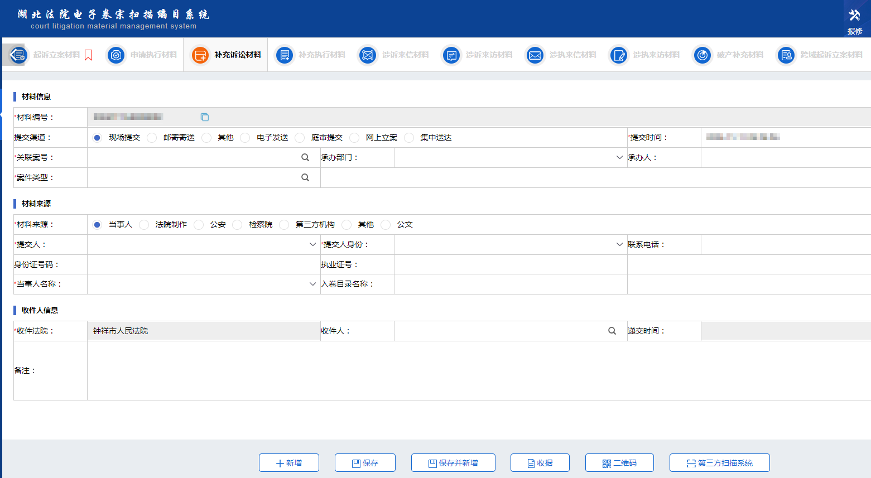Click the search icon in 关联案号 field
This screenshot has height=478, width=871.
coord(305,157)
